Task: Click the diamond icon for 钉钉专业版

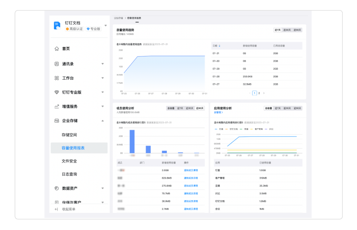Action: (x=57, y=92)
